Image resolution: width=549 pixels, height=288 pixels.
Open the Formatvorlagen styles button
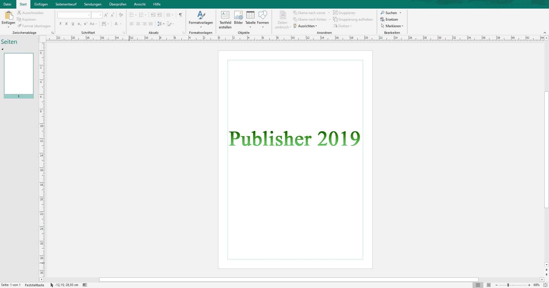pos(201,19)
